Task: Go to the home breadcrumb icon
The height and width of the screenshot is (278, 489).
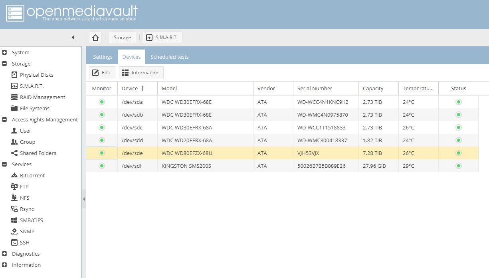Action: coord(95,38)
